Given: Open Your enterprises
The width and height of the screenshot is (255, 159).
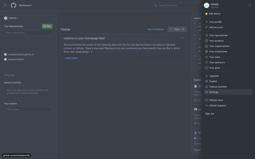Looking at the screenshot, I should click(x=228, y=52).
